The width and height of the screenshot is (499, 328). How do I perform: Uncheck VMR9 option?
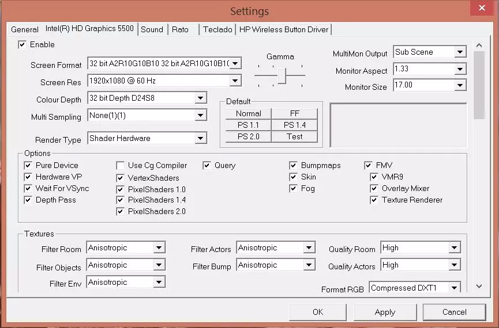click(374, 177)
